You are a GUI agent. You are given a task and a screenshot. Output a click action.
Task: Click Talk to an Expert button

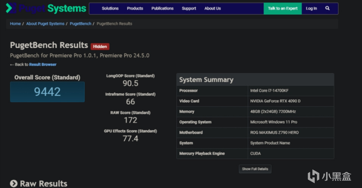click(283, 9)
